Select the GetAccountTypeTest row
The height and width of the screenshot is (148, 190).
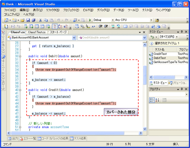click(x=169, y=62)
